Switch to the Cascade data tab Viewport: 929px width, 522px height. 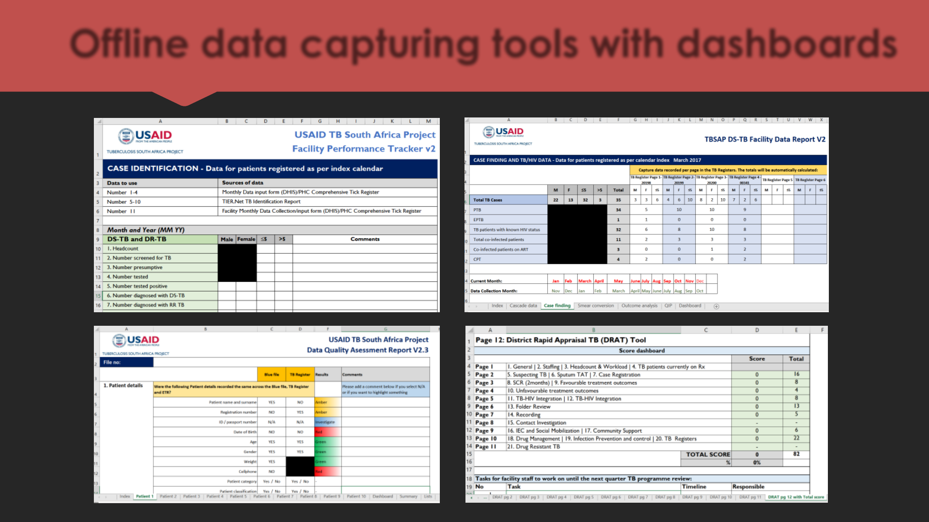[x=523, y=306]
